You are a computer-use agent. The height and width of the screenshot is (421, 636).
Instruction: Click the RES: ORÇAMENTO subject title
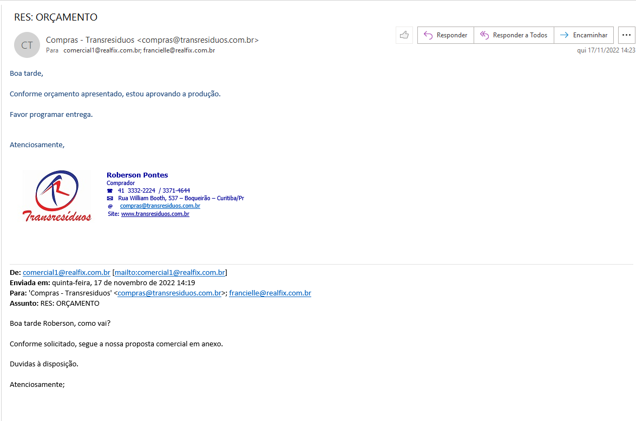[x=56, y=17]
